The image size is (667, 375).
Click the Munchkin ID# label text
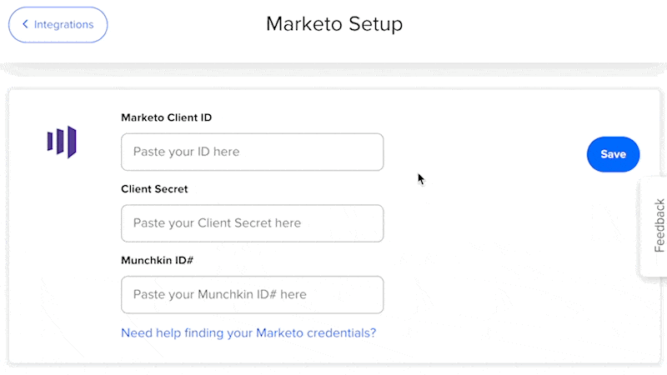[158, 261]
